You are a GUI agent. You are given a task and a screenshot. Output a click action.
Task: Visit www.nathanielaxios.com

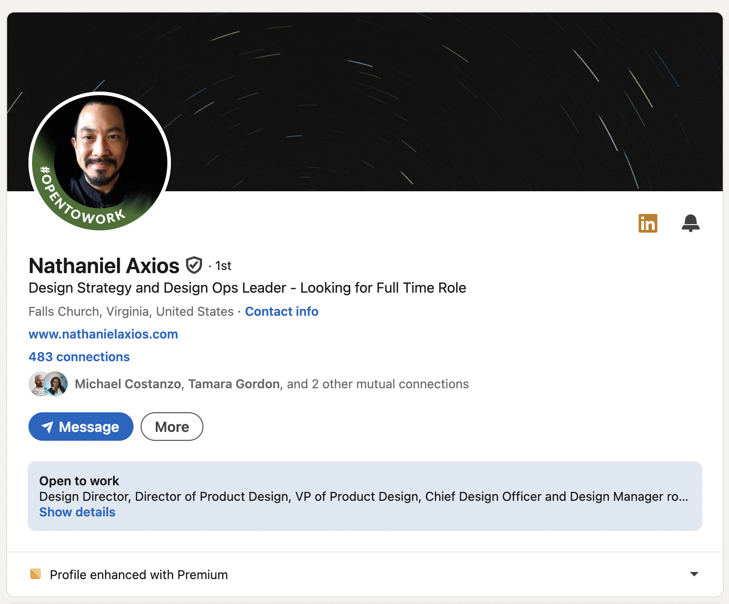tap(103, 334)
